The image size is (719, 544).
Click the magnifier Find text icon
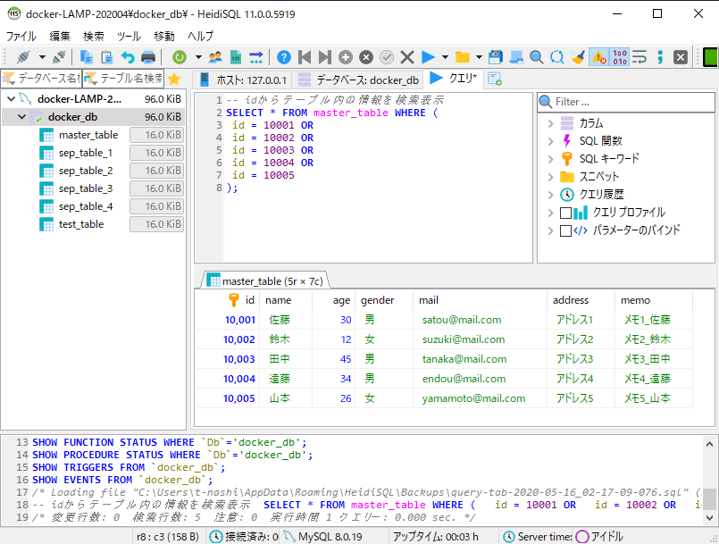(x=537, y=57)
